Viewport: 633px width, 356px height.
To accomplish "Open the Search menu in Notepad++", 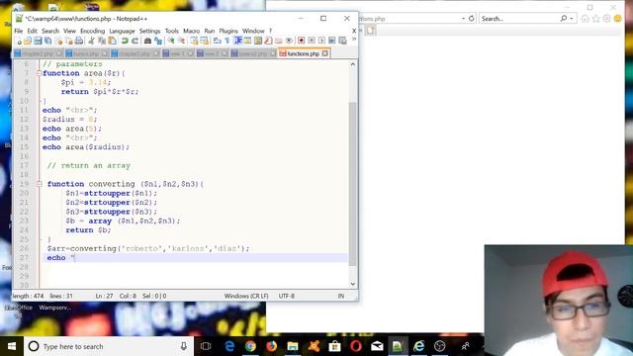I will (x=50, y=31).
